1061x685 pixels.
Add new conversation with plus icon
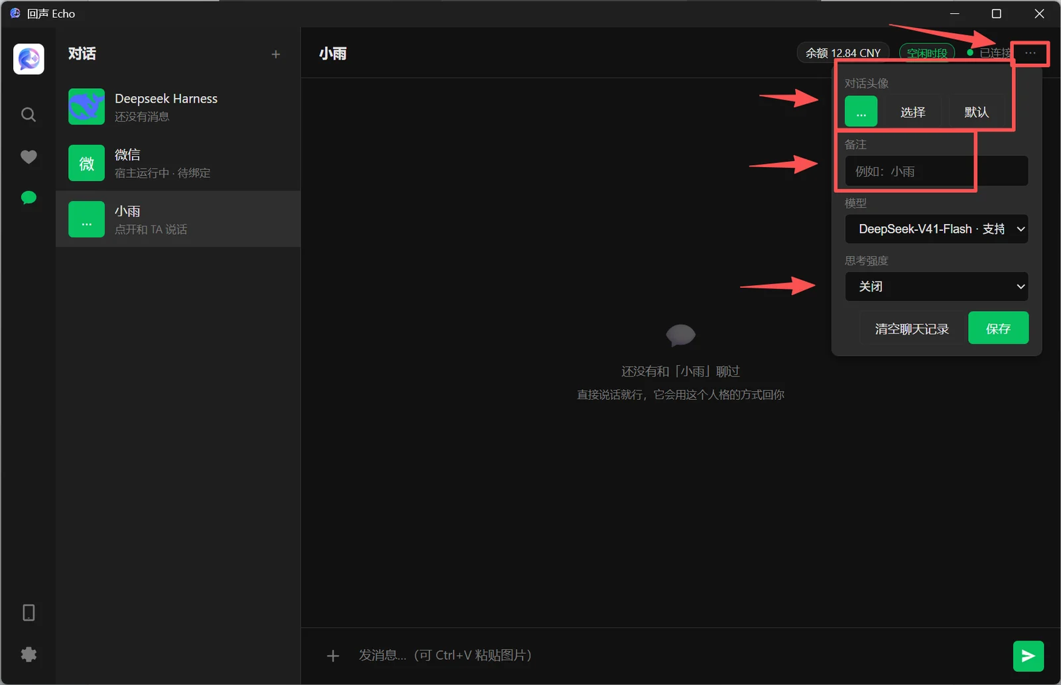tap(276, 54)
